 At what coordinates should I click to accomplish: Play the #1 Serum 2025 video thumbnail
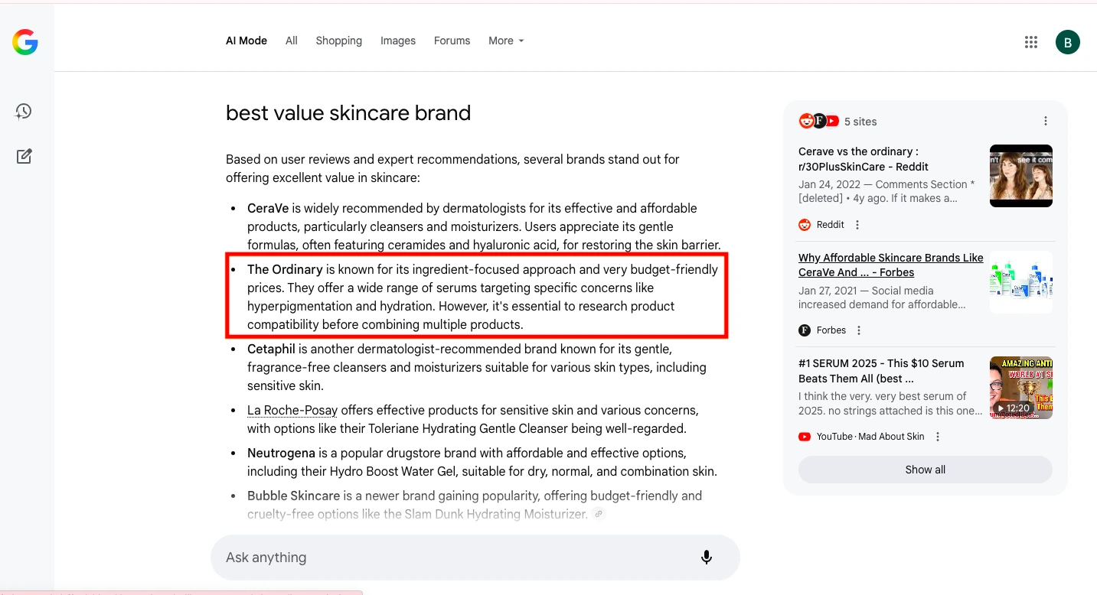(x=1020, y=388)
